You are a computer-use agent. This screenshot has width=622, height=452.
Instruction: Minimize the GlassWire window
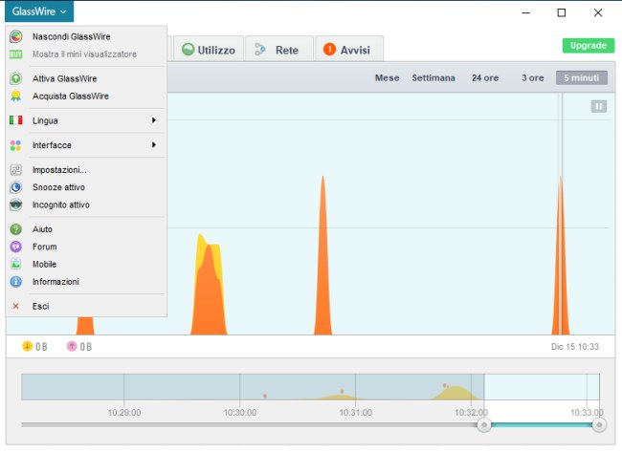(x=525, y=12)
